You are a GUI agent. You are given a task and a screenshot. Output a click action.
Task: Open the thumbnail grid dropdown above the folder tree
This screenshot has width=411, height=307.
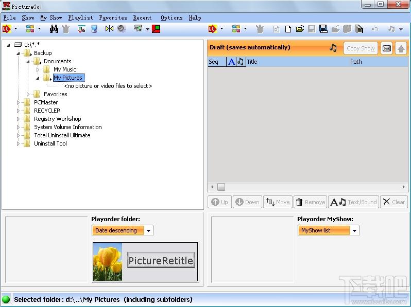pos(39,29)
